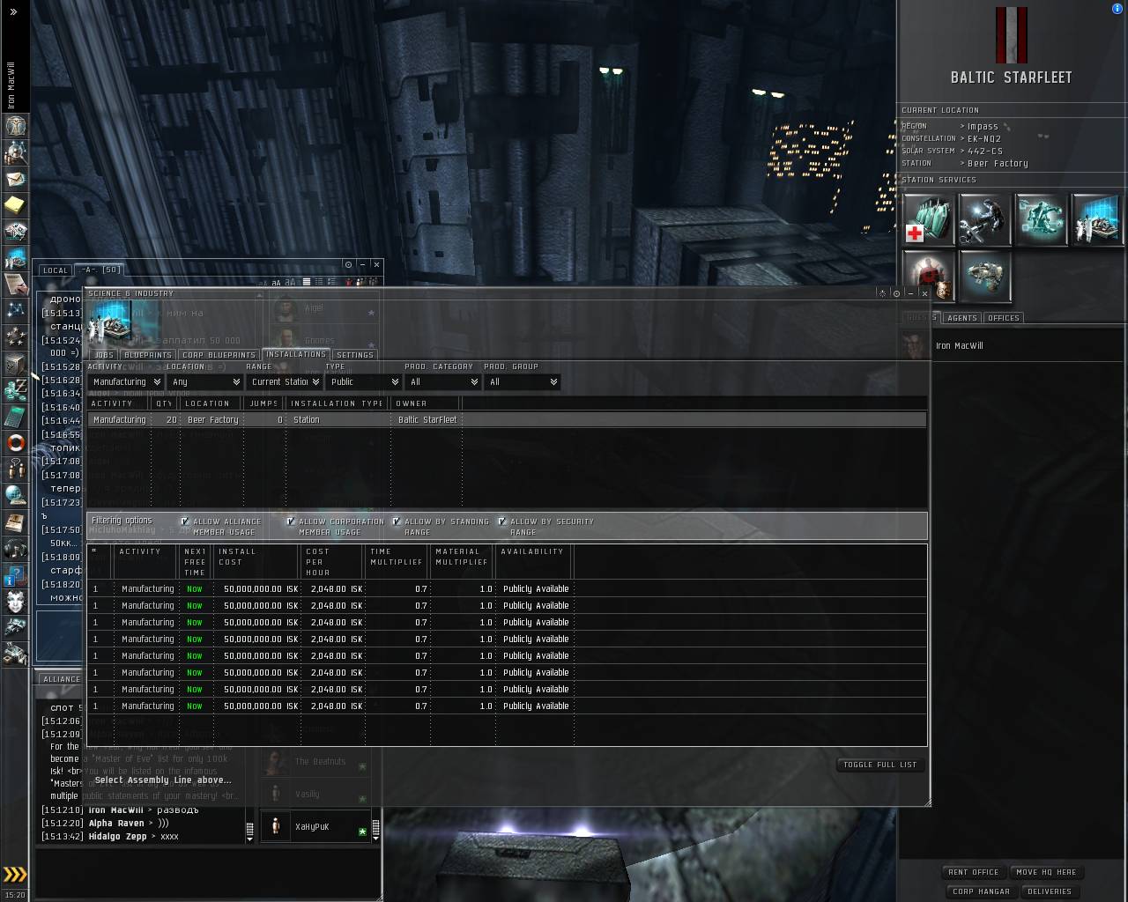Open the Corp Hangar button
1128x902 pixels.
(x=981, y=891)
